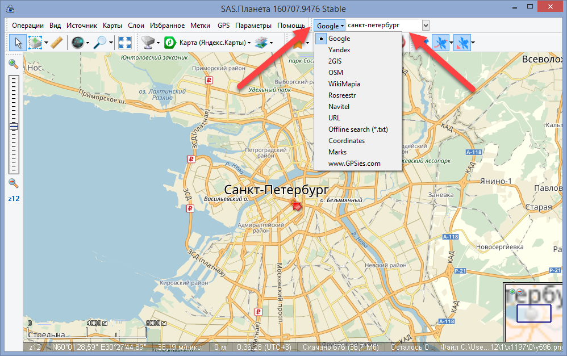
Task: Click the map source (network drive) icon
Action: pos(149,43)
